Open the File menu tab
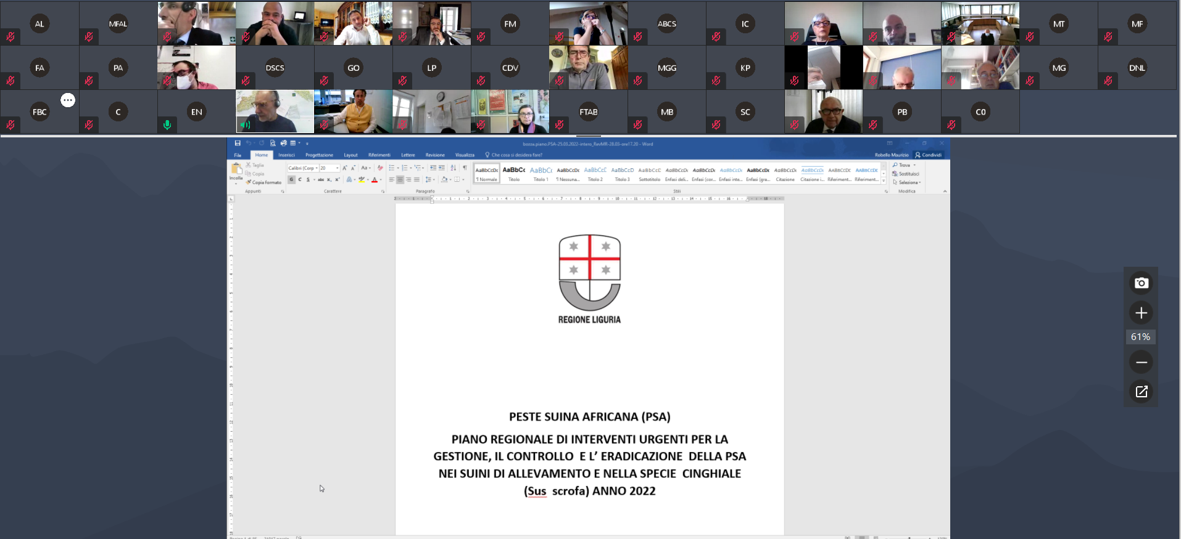Viewport: 1181px width, 539px height. tap(238, 155)
